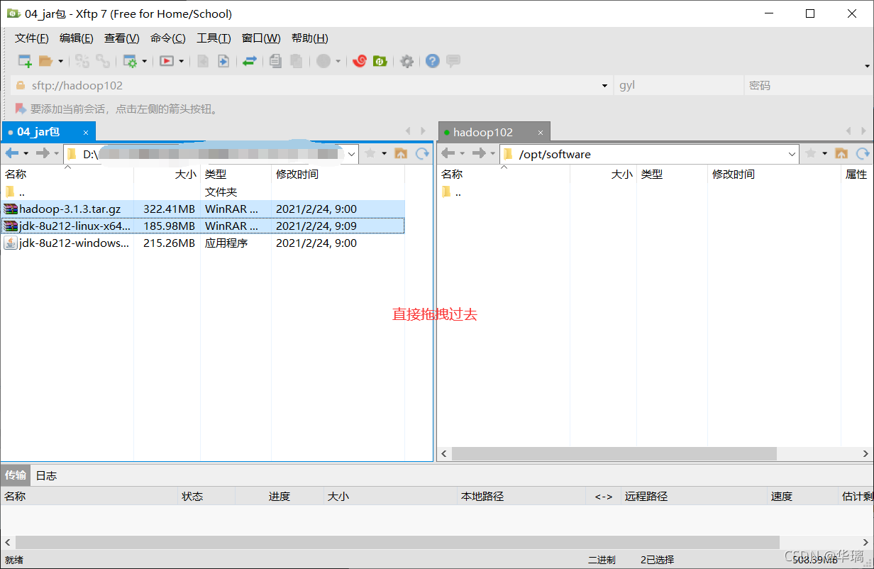Click the green Xmanager toolbar icon
This screenshot has height=569, width=874.
380,61
